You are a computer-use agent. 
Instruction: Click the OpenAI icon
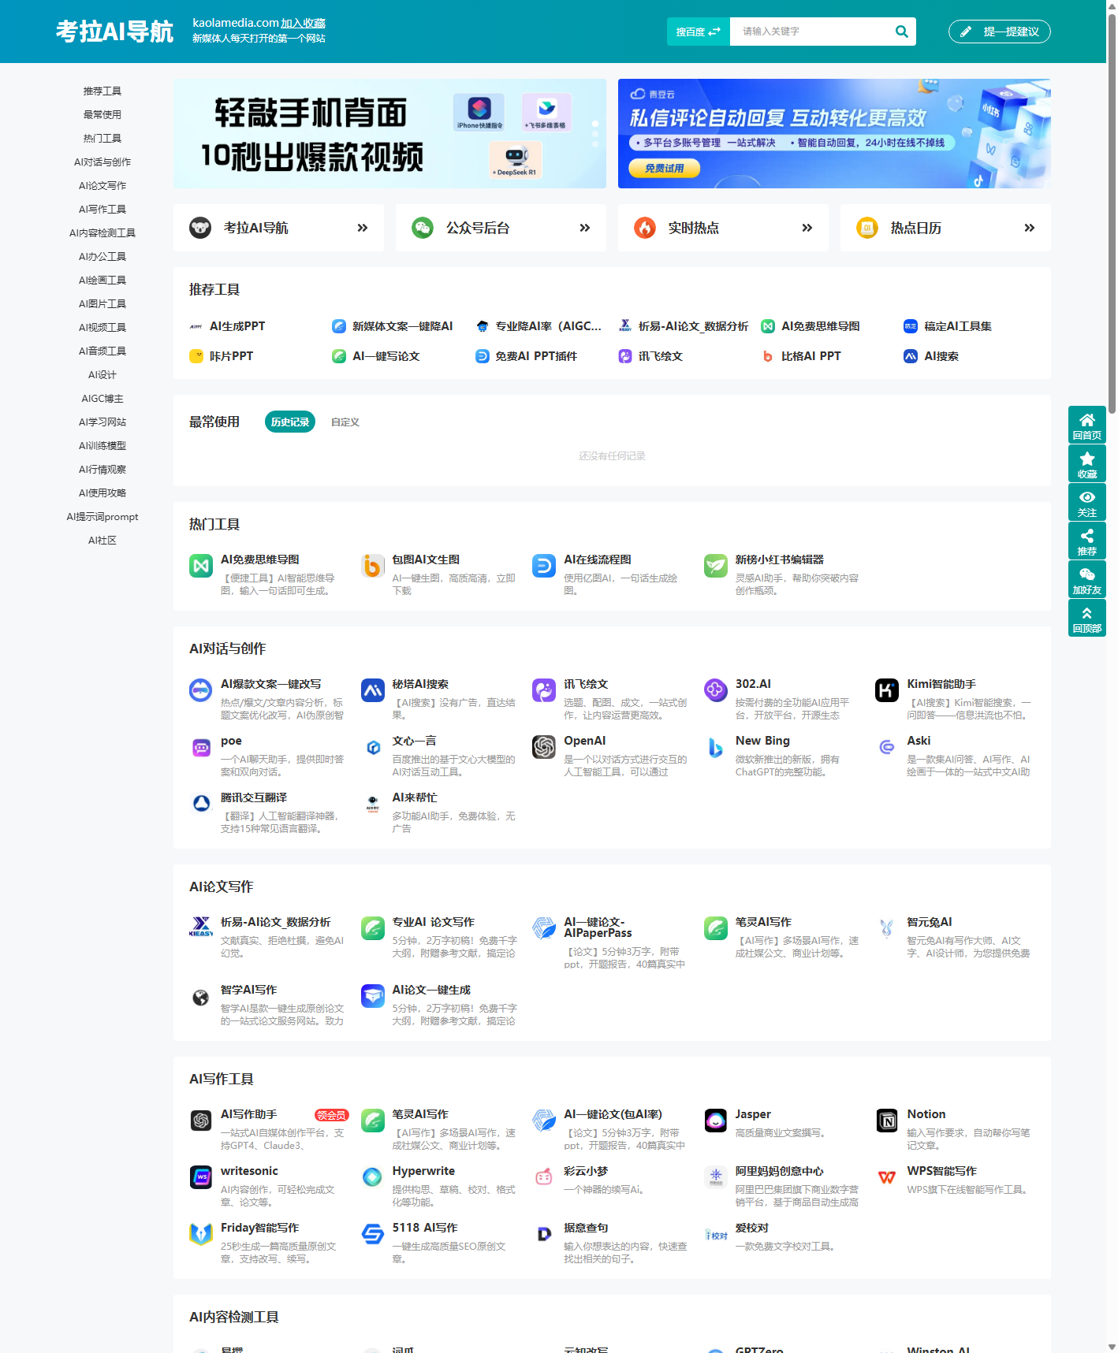[544, 747]
